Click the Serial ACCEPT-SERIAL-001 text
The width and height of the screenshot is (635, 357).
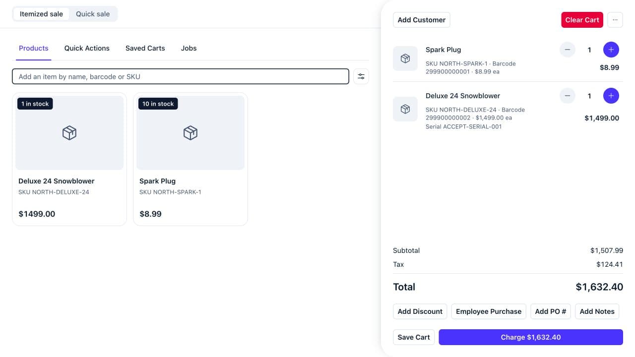(x=464, y=126)
